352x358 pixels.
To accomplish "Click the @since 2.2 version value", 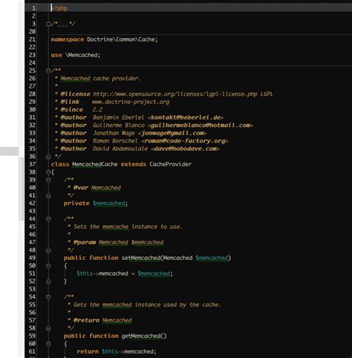I will (x=97, y=110).
